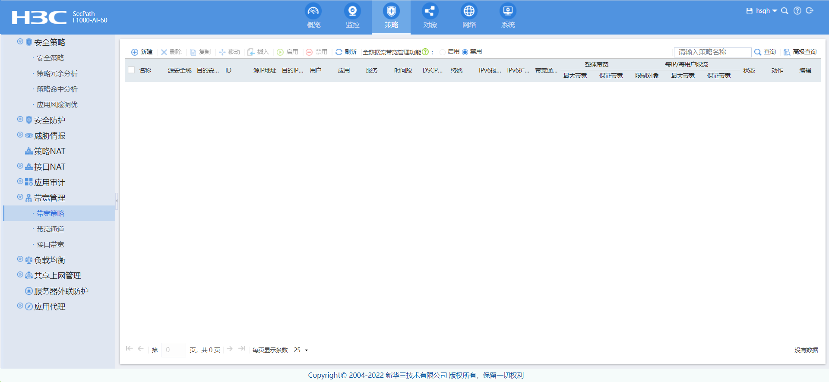Focus the page number input field
829x382 pixels.
[x=174, y=350]
